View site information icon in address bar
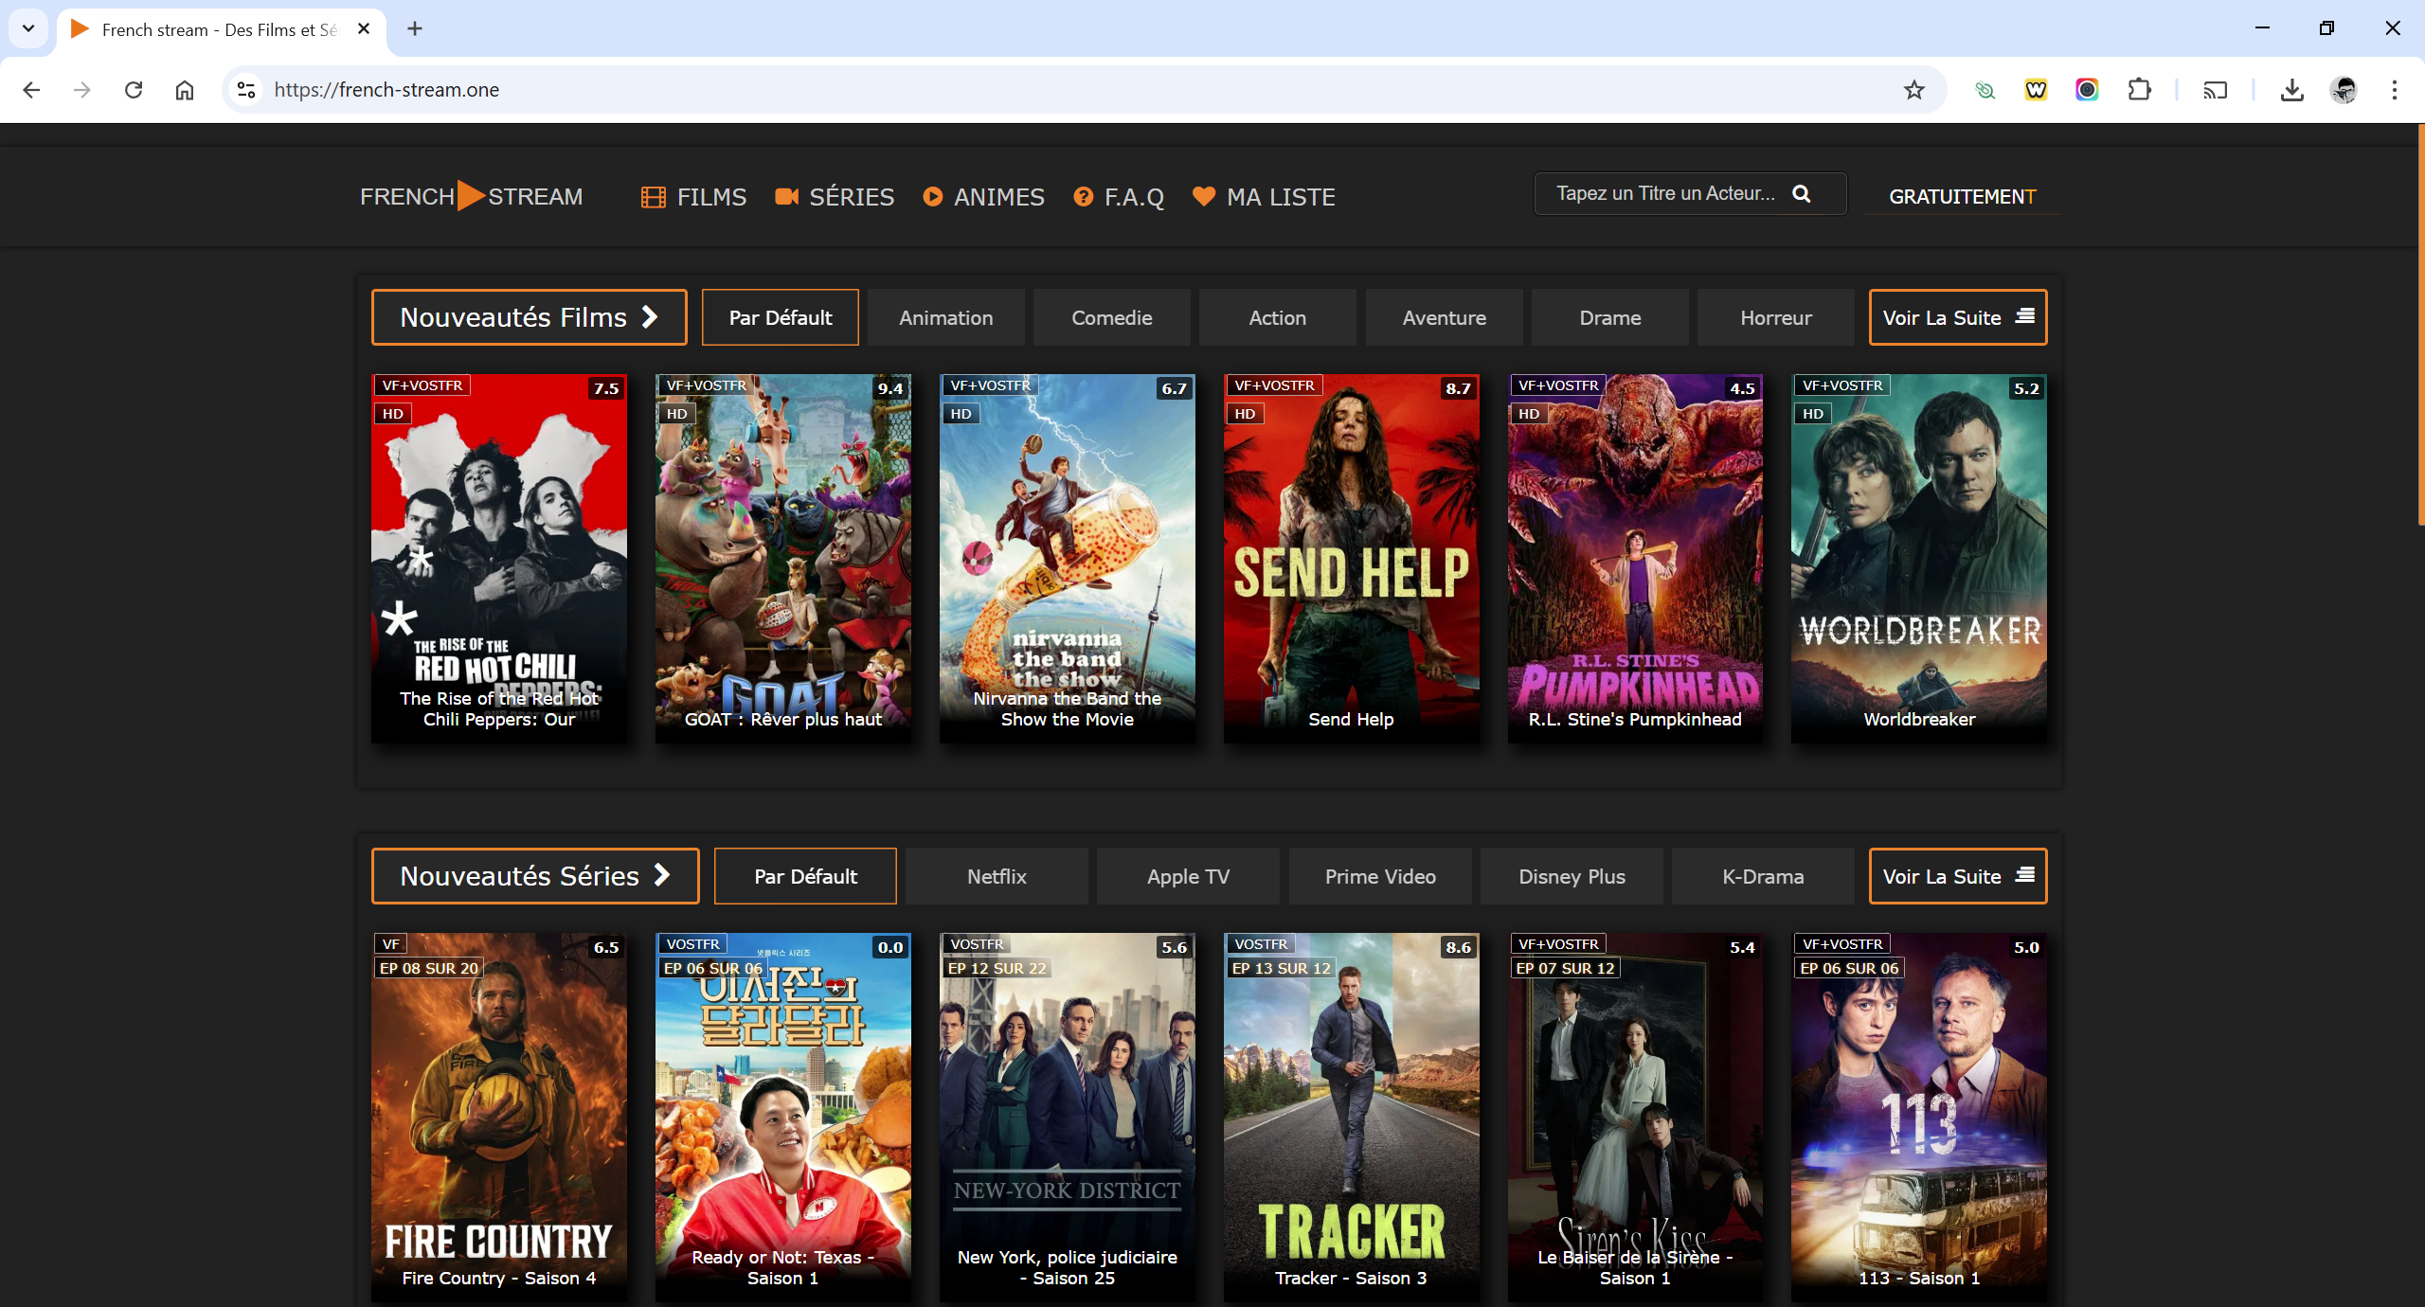Screen dimensions: 2425x1307 click(246, 90)
